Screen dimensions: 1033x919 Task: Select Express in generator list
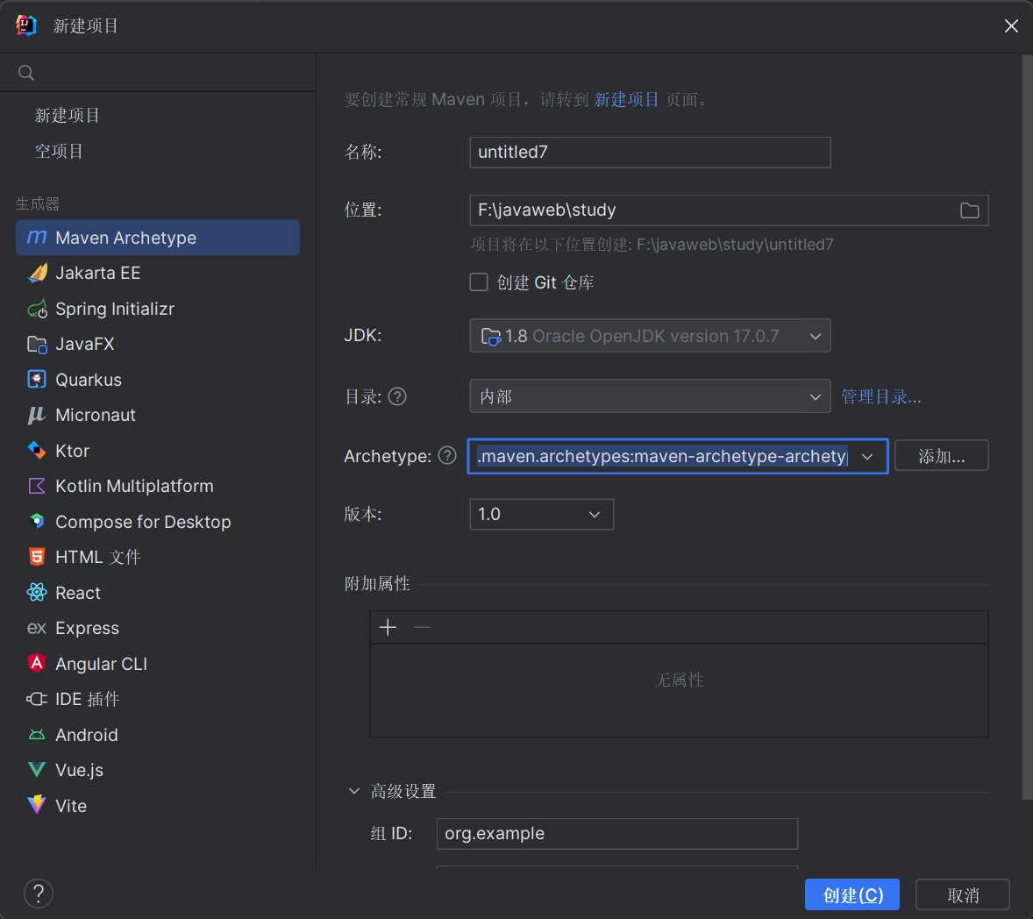click(x=158, y=629)
